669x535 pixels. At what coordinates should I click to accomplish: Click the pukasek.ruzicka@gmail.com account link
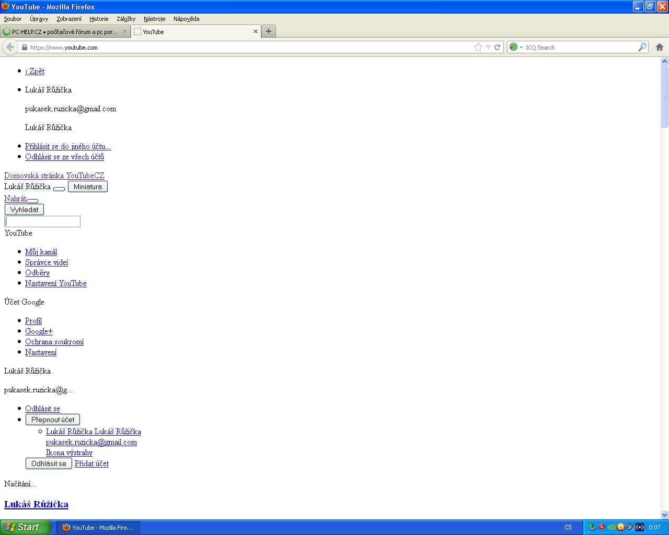[x=91, y=442]
